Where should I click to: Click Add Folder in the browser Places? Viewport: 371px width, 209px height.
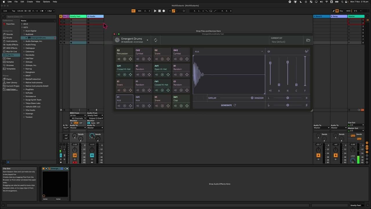click(12, 89)
